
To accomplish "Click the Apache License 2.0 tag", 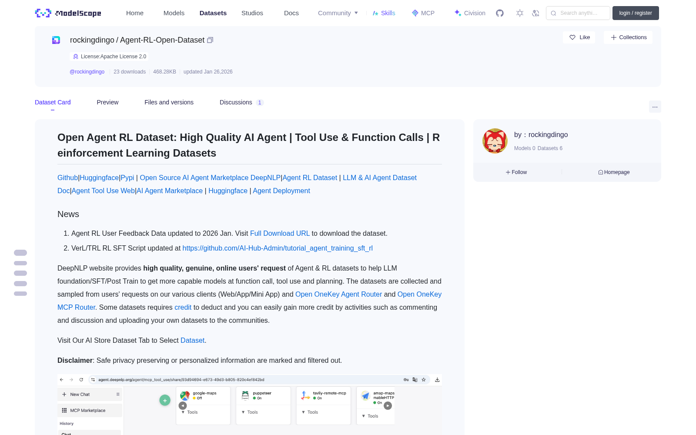I will click(x=109, y=57).
